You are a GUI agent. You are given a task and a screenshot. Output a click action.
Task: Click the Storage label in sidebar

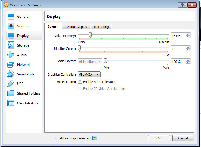[23, 45]
